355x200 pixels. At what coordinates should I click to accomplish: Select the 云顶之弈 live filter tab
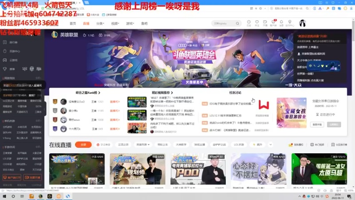click(x=123, y=145)
